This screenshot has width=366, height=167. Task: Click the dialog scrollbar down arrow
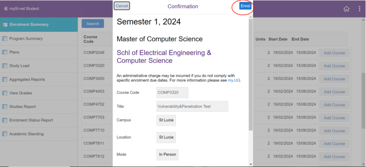tap(251, 164)
